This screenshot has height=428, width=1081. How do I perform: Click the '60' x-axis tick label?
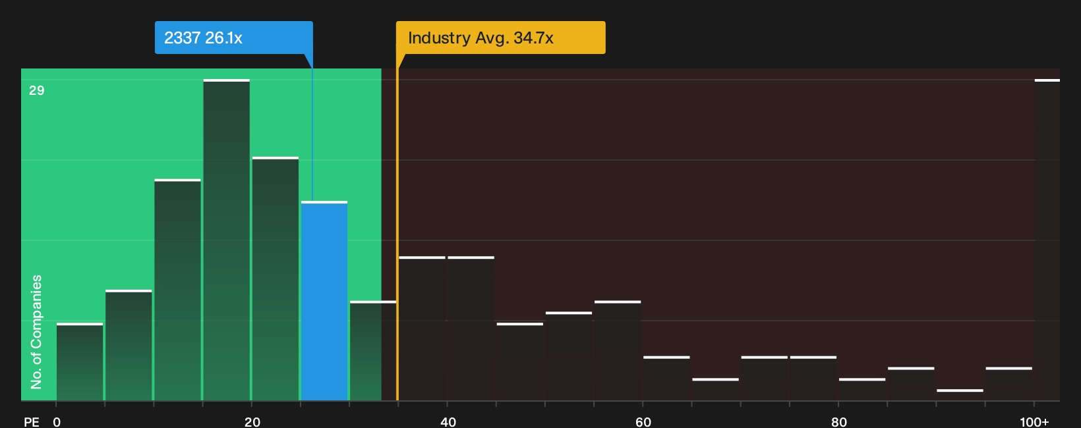[643, 421]
